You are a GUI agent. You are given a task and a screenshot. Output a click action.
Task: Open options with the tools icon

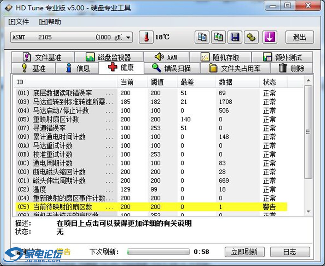point(252,37)
